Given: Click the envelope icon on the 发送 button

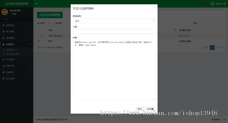Looking at the screenshot, I should (152, 109).
